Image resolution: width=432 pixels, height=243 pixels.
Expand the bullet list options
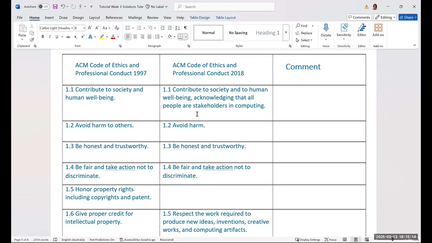point(133,28)
